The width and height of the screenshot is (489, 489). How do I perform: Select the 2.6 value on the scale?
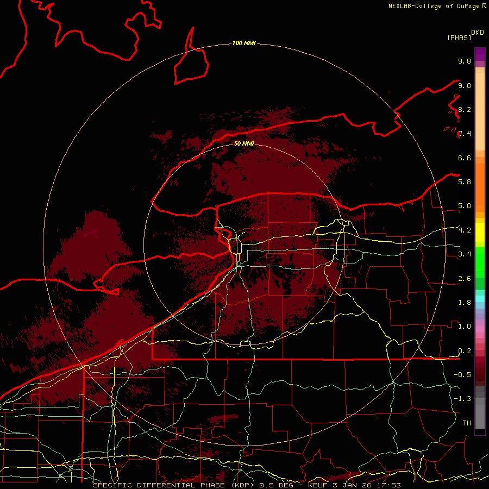tap(465, 279)
